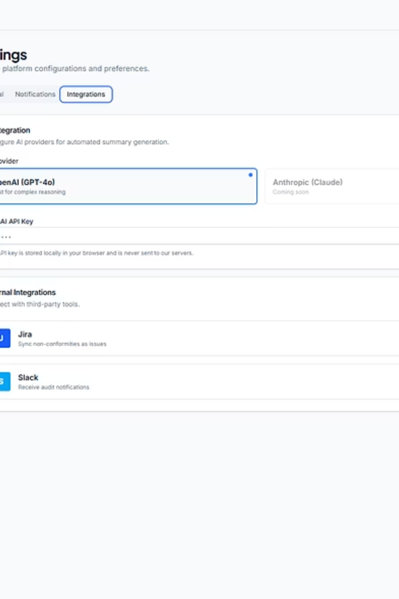Click the External Integrations heading

[27, 292]
